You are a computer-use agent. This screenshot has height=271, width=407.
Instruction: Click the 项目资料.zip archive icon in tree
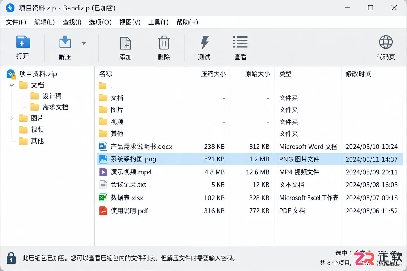(x=11, y=74)
